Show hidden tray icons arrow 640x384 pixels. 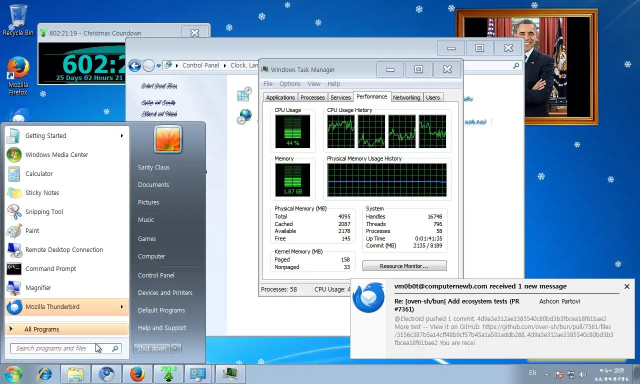coord(546,374)
